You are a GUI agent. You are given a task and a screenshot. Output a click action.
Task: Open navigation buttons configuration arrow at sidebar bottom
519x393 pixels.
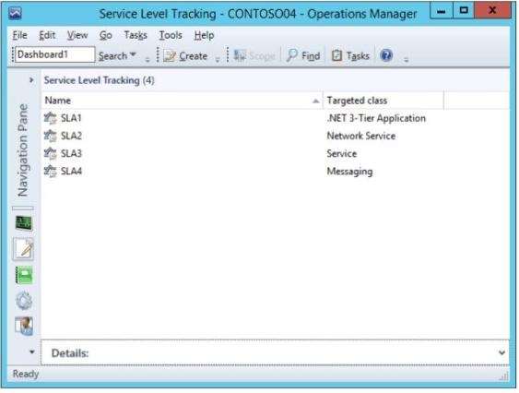[31, 351]
